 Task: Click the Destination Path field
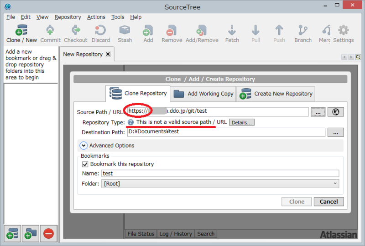(x=226, y=132)
